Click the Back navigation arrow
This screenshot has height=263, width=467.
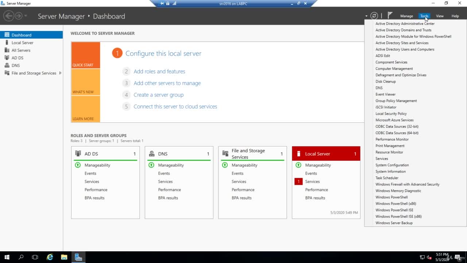tap(8, 16)
